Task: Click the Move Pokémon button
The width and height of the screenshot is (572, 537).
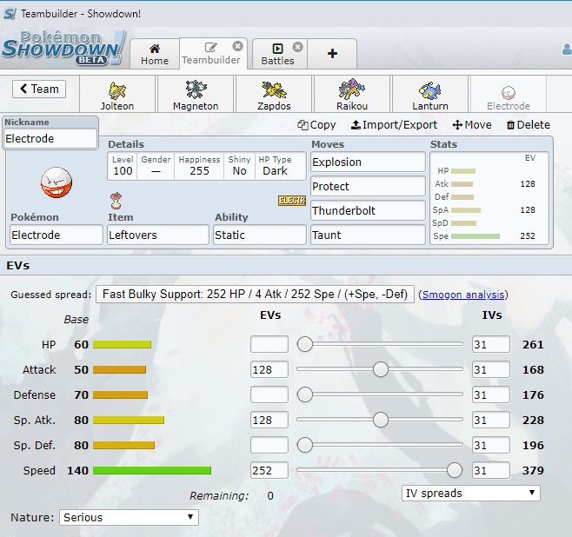Action: [472, 125]
